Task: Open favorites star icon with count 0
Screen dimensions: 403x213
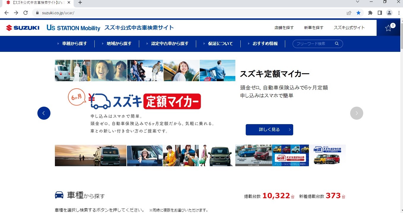Action: click(388, 28)
